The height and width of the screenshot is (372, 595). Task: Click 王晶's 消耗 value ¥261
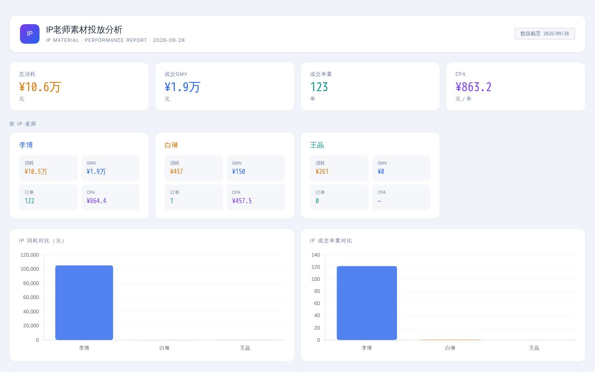click(322, 172)
